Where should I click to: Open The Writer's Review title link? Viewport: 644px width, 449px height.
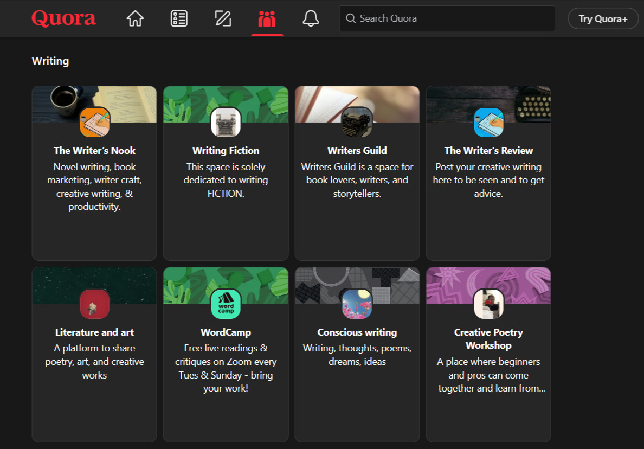click(x=489, y=151)
